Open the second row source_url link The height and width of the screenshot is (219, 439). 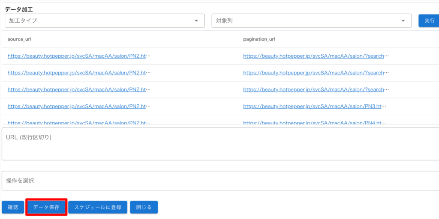point(79,73)
